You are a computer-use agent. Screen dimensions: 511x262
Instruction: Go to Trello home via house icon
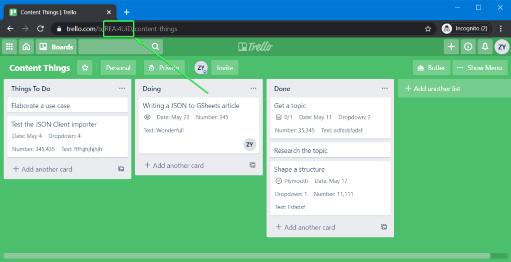pyautogui.click(x=26, y=47)
